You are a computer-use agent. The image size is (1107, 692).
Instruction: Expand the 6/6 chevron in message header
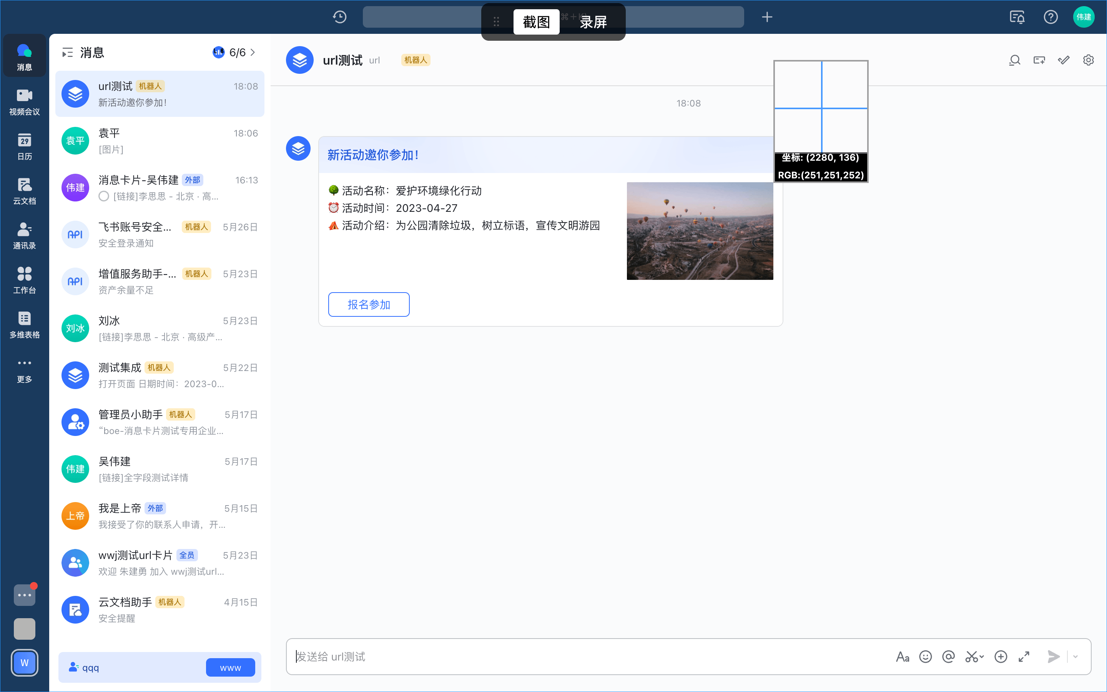tap(253, 53)
